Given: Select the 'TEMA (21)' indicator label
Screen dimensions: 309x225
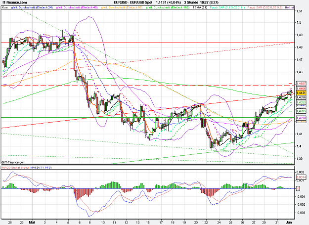Looking at the screenshot, I should 200,7.
